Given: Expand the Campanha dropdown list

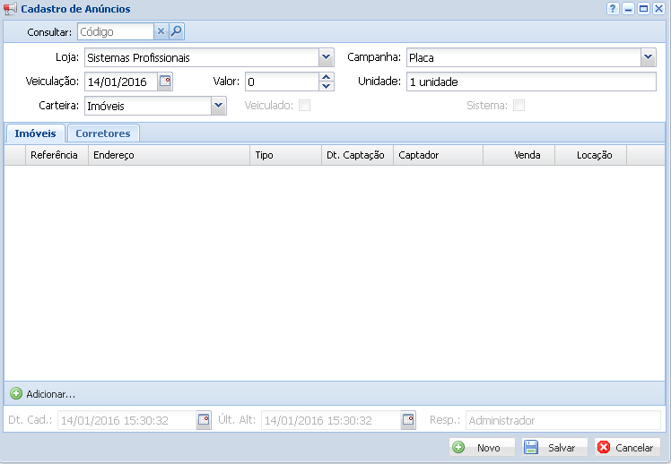Looking at the screenshot, I should tap(649, 58).
